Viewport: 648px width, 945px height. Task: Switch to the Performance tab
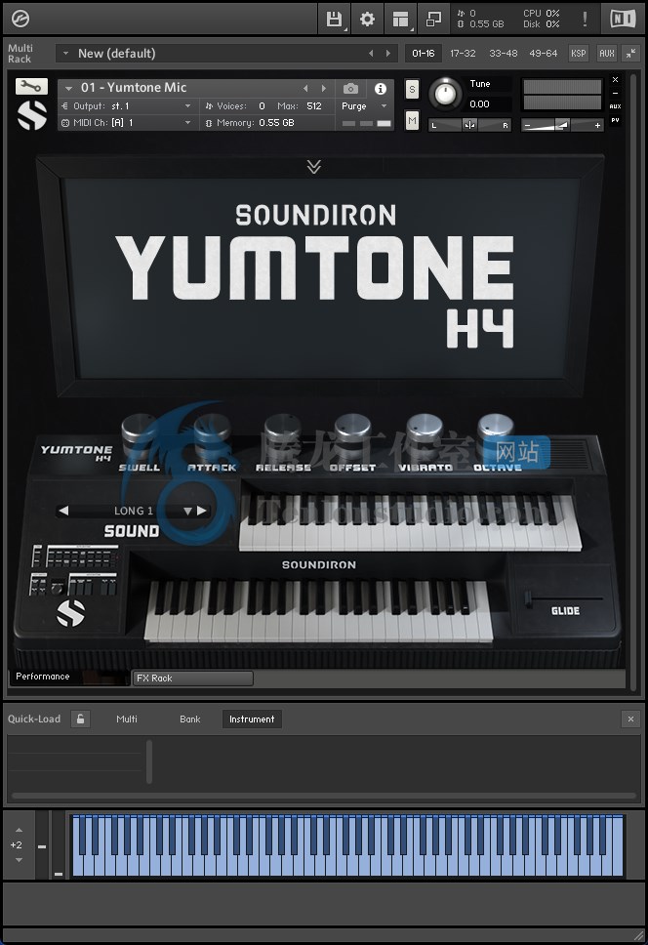(x=68, y=677)
